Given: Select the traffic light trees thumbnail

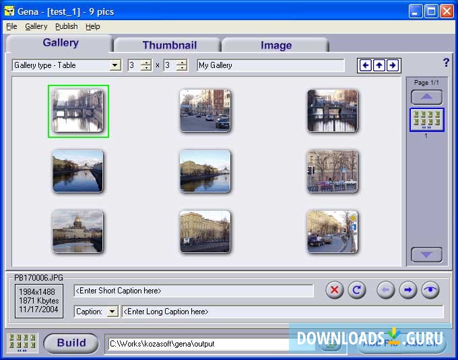Looking at the screenshot, I should coord(333,171).
